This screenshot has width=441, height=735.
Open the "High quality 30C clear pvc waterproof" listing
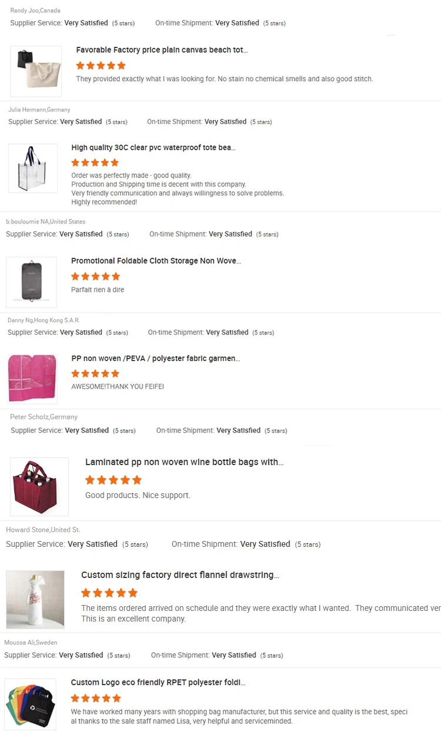153,148
